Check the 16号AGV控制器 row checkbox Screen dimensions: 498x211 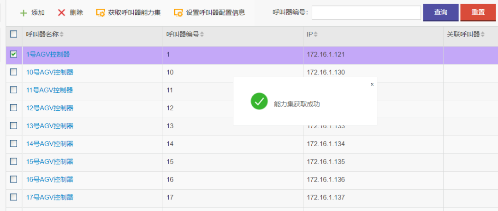point(14,179)
